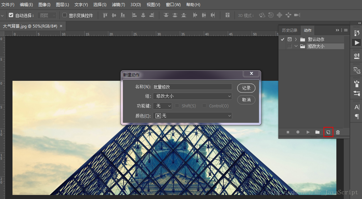Open the Brush settings icon in the dock

pyautogui.click(x=357, y=94)
